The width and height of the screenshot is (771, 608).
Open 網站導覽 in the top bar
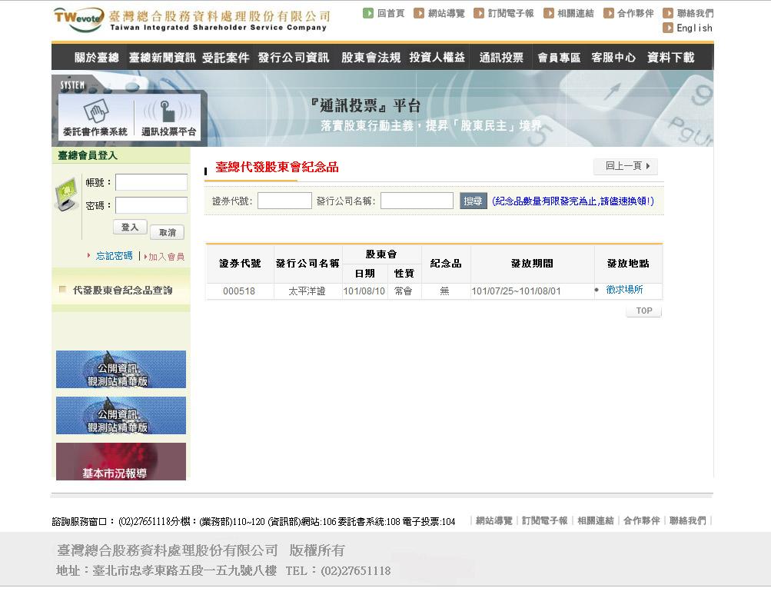coord(439,13)
